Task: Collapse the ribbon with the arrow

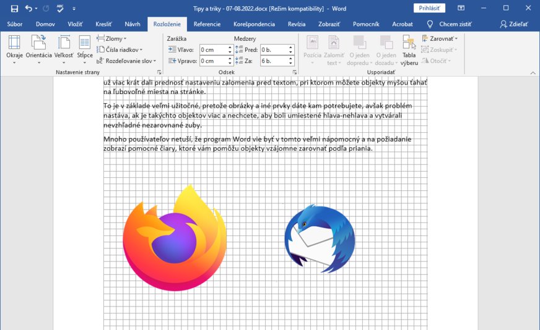Action: pyautogui.click(x=533, y=72)
